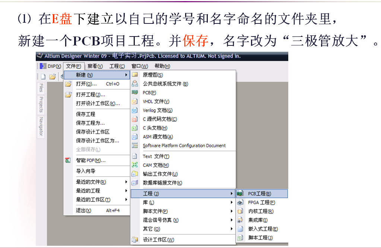Select 导入向导 menu entry
This screenshot has width=381, height=248.
(97, 171)
